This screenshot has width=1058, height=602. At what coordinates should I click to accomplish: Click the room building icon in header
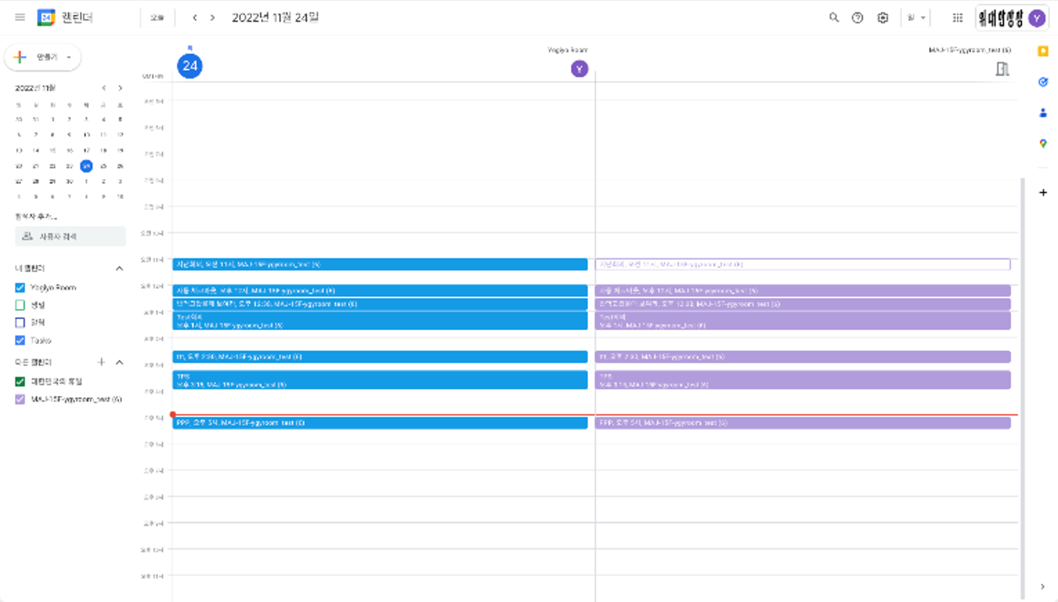point(1002,69)
